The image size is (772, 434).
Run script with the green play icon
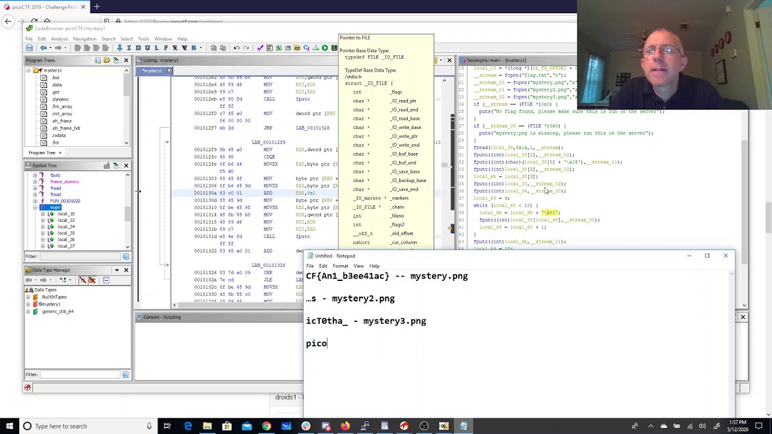pos(324,48)
